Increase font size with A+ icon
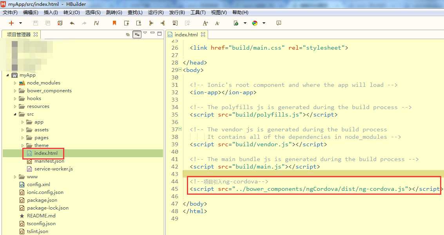The height and width of the screenshot is (235, 444). (x=206, y=23)
